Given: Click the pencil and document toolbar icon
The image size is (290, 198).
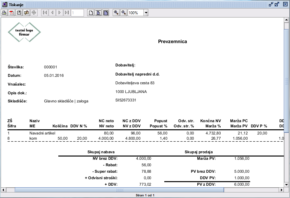Looking at the screenshot, I should click(27, 13).
